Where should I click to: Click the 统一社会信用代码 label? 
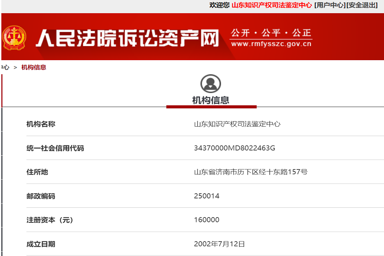(x=55, y=148)
